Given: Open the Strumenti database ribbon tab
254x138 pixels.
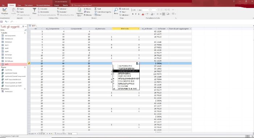Looking at the screenshot, I should (43, 5).
